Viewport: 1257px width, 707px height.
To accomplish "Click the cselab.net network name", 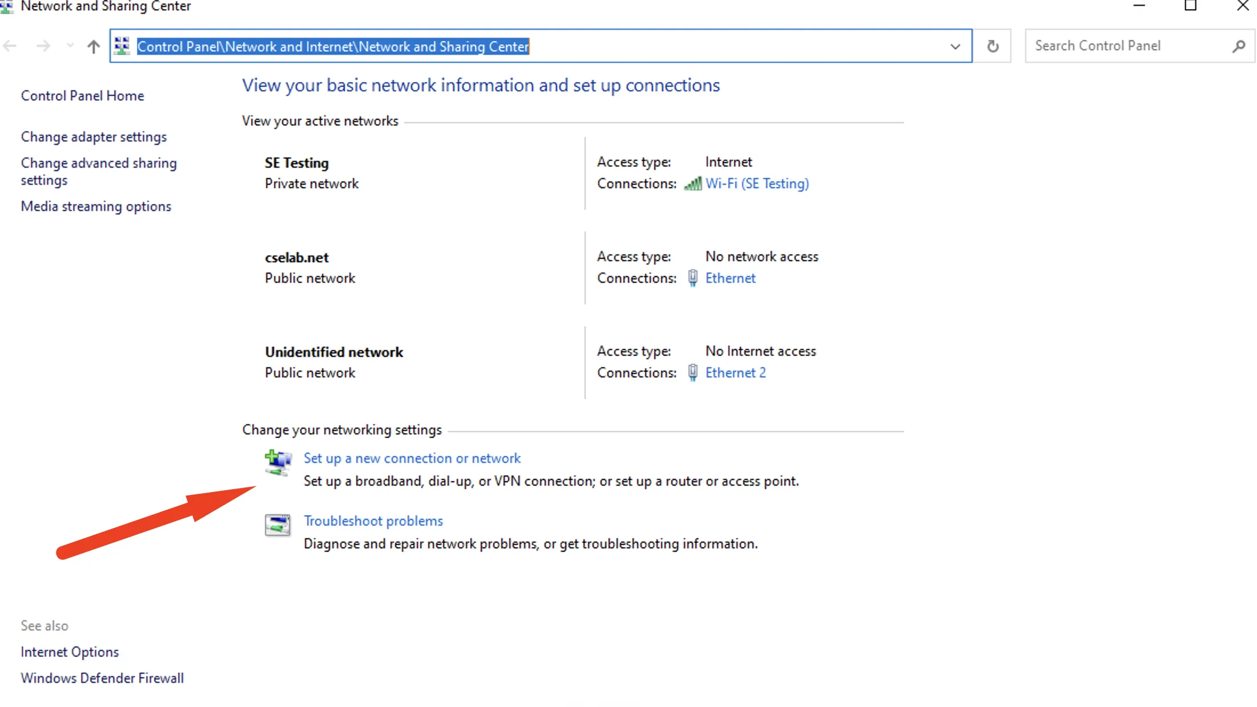I will coord(297,258).
